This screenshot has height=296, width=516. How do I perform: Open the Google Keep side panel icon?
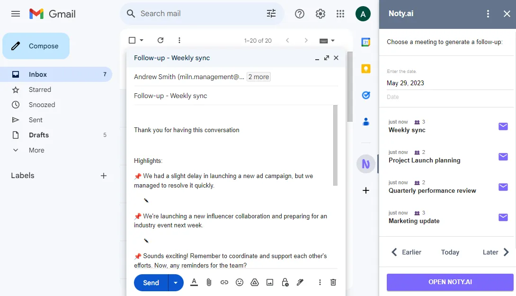(365, 69)
